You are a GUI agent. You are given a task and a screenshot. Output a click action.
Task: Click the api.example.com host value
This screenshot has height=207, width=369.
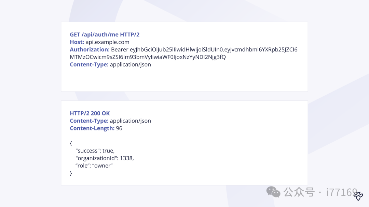coord(107,42)
